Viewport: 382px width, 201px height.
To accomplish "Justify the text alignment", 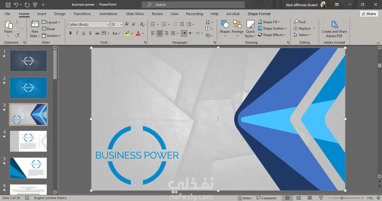I will (173, 33).
